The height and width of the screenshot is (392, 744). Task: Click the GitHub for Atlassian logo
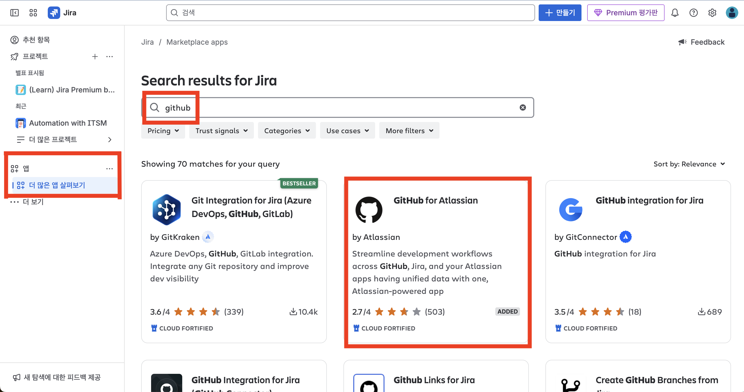tap(369, 209)
